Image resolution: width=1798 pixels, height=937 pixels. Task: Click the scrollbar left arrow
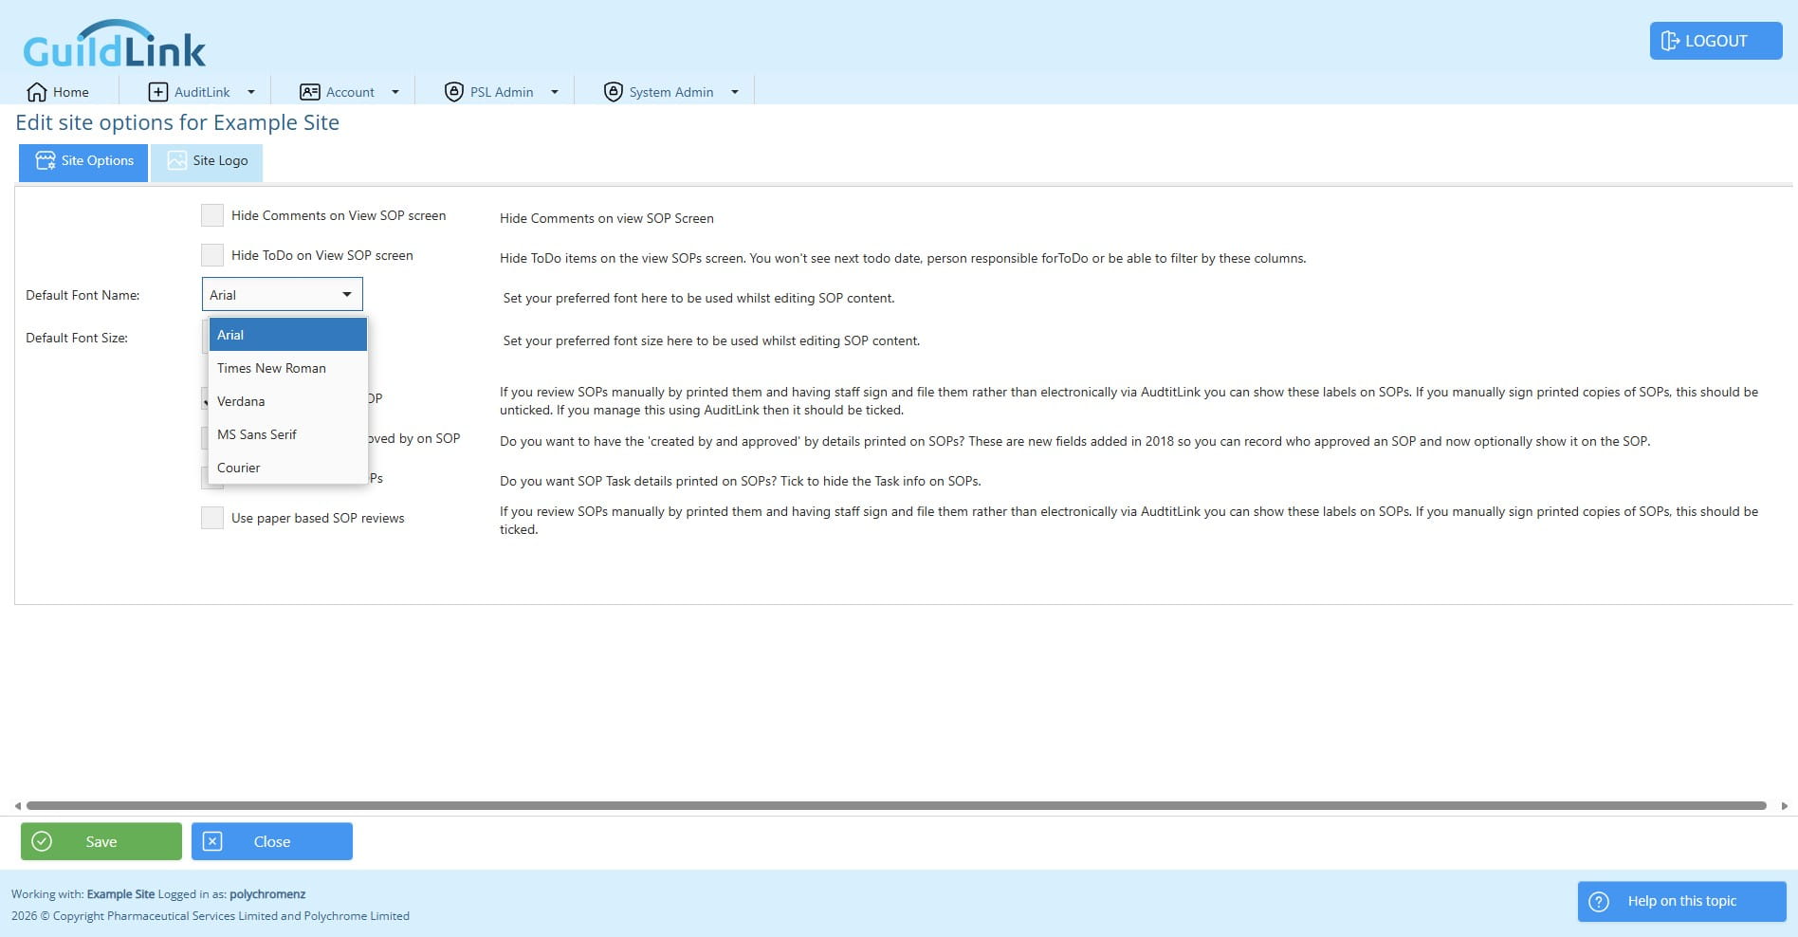17,805
